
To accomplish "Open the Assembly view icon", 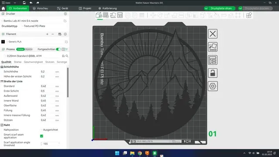I will tap(249, 15).
